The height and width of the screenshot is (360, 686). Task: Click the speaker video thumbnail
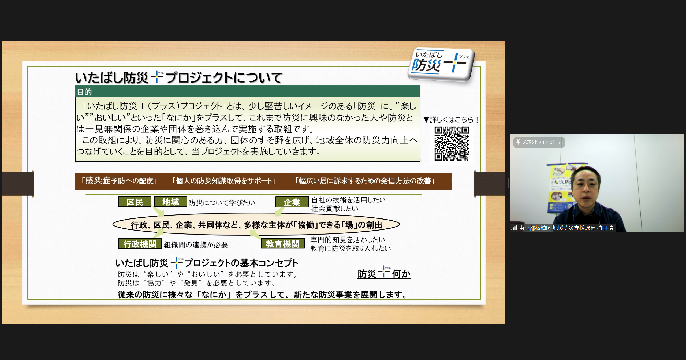(x=597, y=183)
